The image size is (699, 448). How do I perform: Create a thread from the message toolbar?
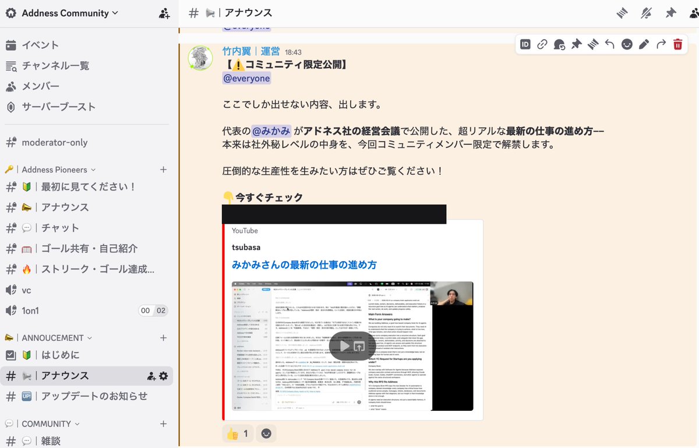(x=593, y=44)
